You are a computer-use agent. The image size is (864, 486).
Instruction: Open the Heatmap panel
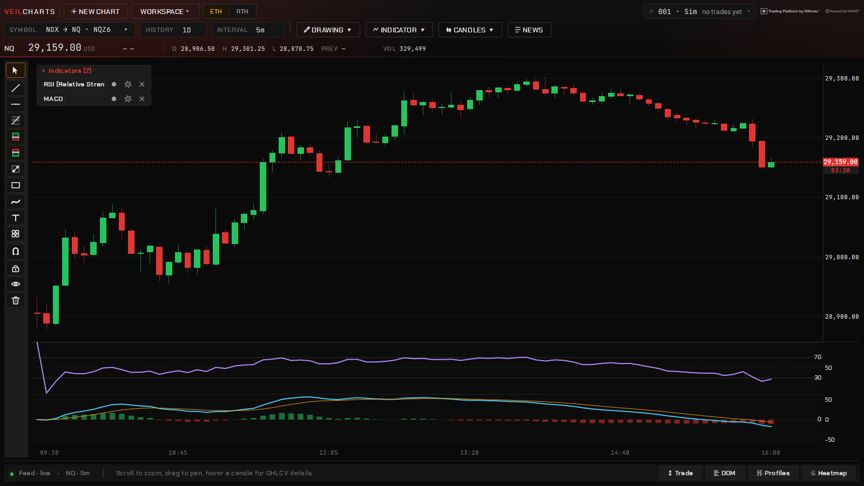point(829,473)
